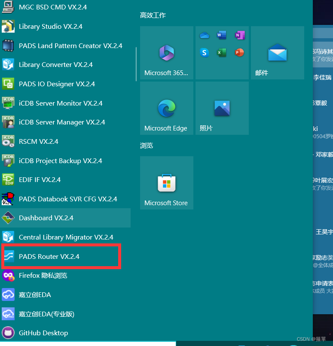The width and height of the screenshot is (333, 346).
Task: Open Skype from the Office folder tile
Action: tap(205, 53)
